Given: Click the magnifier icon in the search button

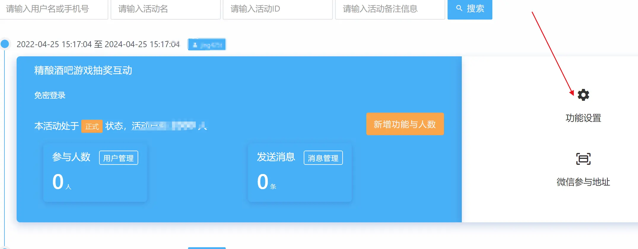Looking at the screenshot, I should coord(459,8).
